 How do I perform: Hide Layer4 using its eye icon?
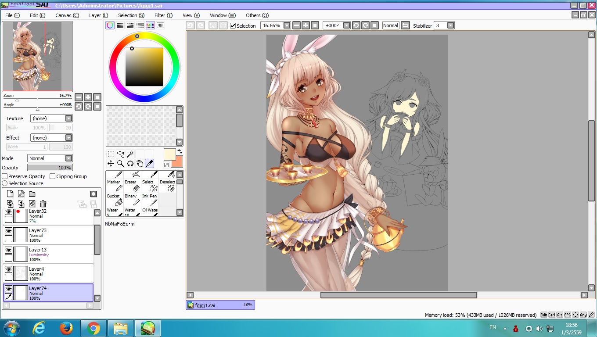pos(8,270)
